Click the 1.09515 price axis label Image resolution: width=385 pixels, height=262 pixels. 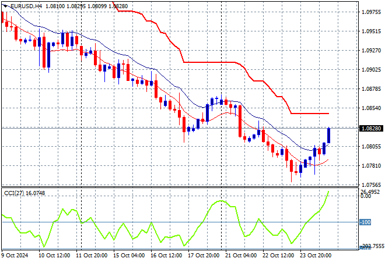point(371,31)
